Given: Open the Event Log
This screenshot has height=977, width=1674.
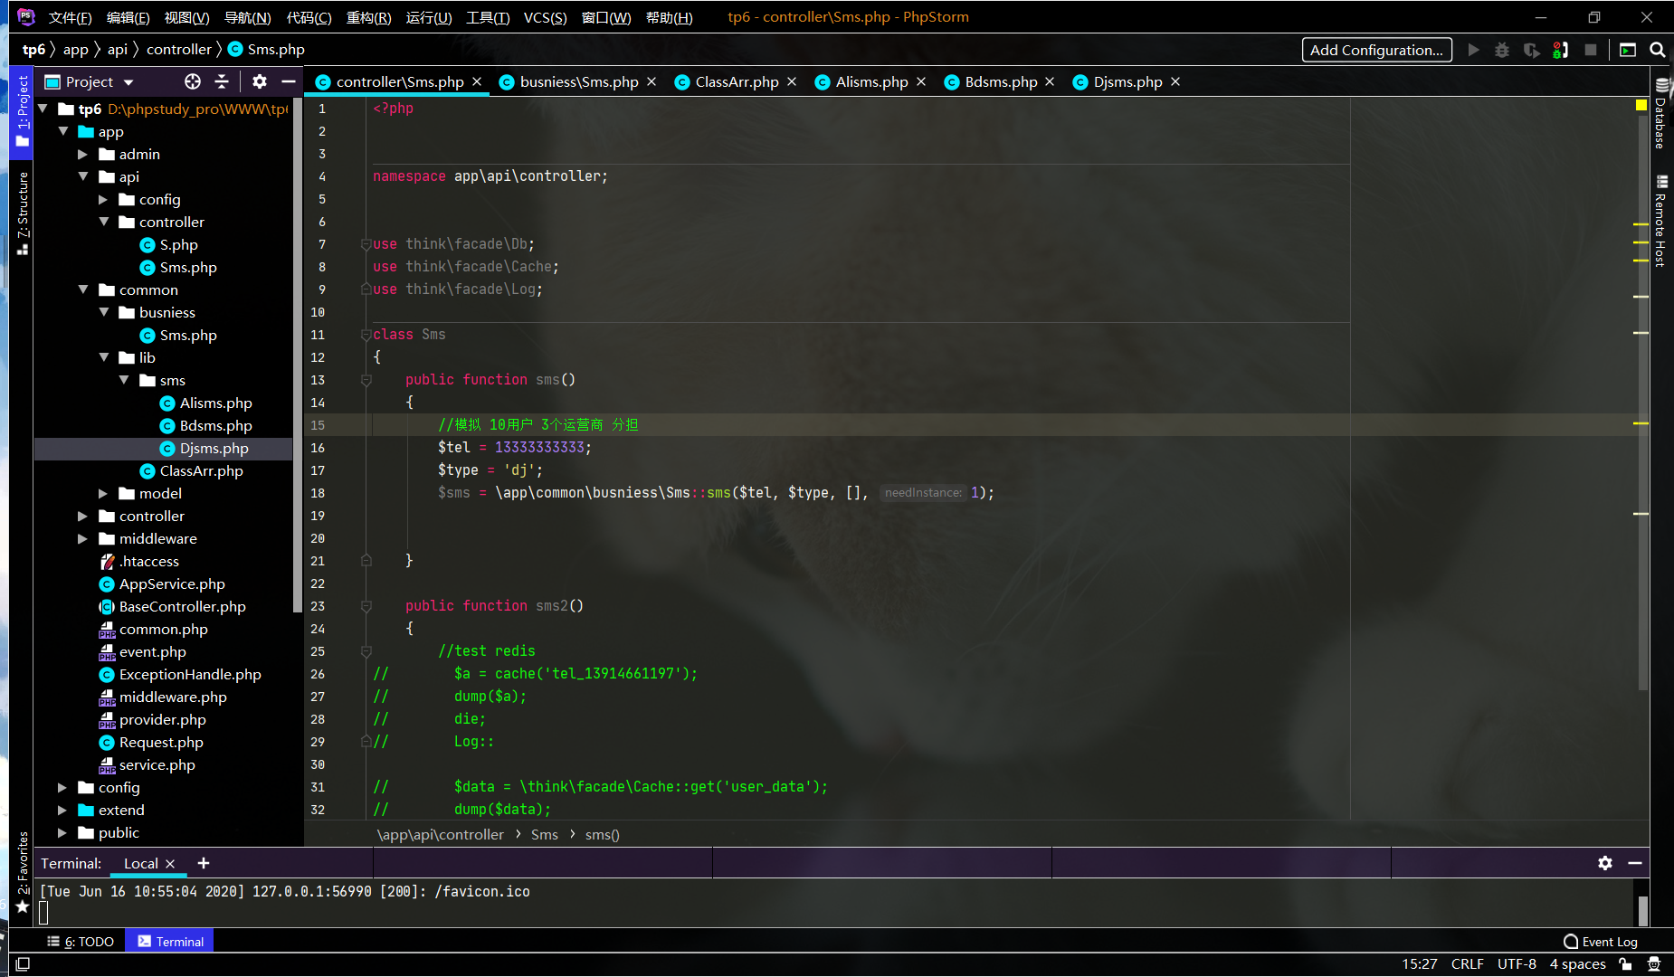Looking at the screenshot, I should [x=1601, y=942].
